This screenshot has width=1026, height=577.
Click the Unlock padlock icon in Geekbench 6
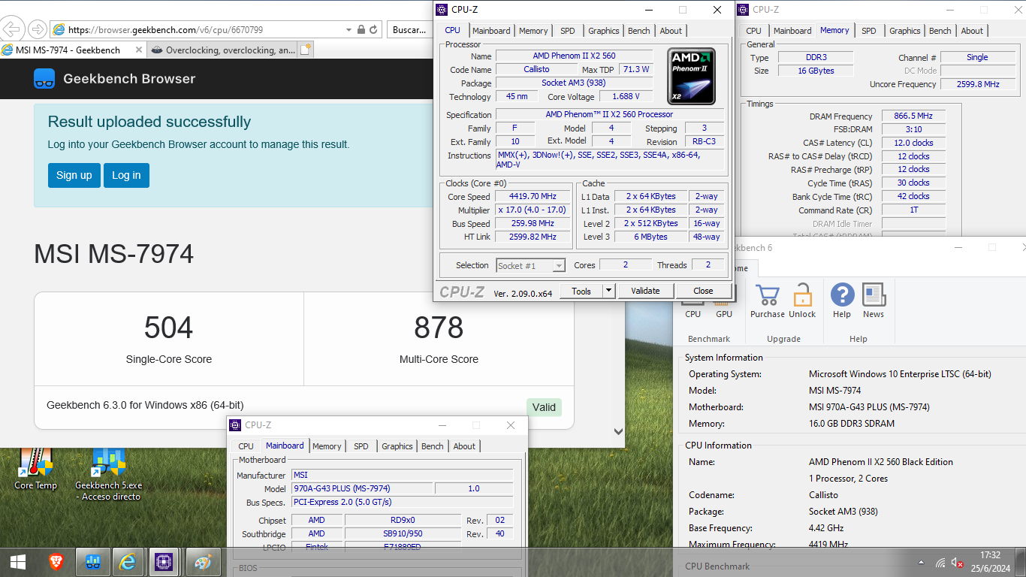coord(802,295)
